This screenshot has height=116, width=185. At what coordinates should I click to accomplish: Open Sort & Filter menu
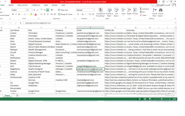(x=155, y=12)
